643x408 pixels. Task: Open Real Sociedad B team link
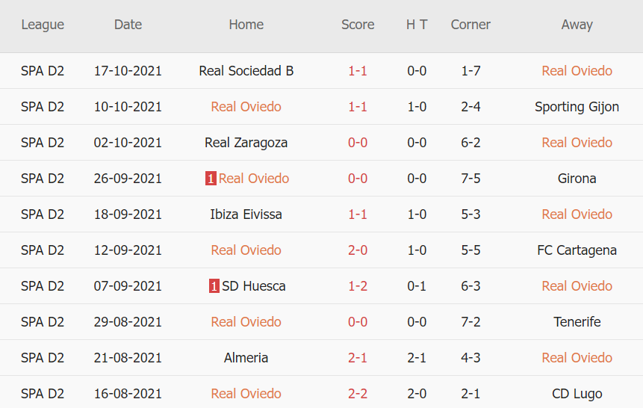[x=246, y=71]
